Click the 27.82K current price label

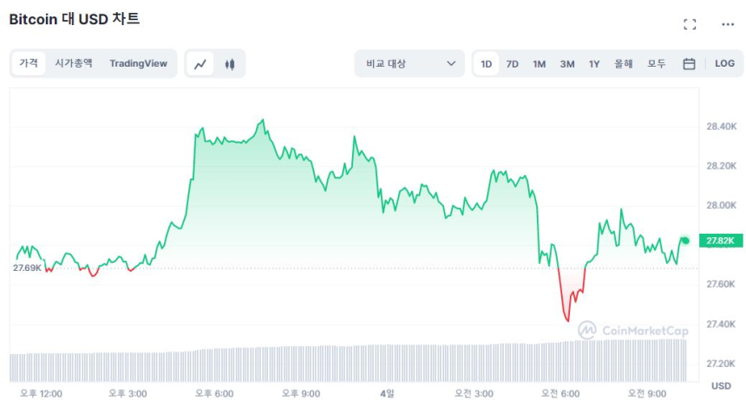point(720,240)
